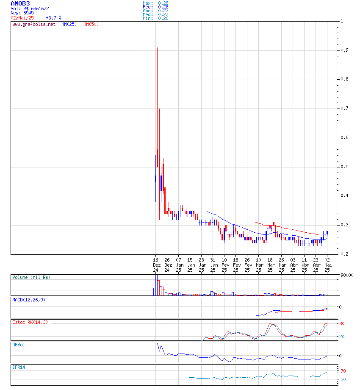Click the 0.7 price axis label

coord(344,109)
